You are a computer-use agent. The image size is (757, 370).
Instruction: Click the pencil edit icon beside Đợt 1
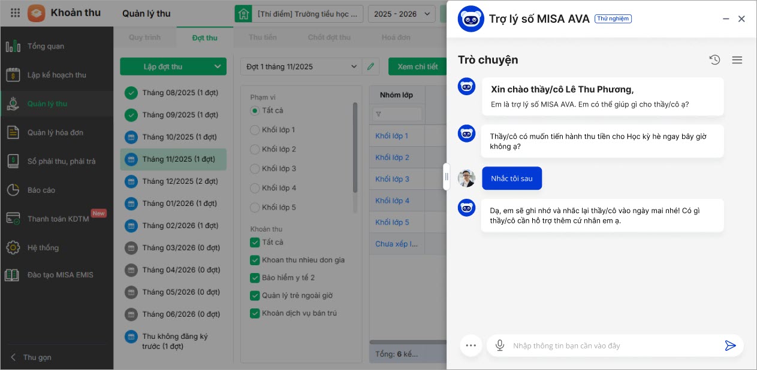[x=370, y=66]
